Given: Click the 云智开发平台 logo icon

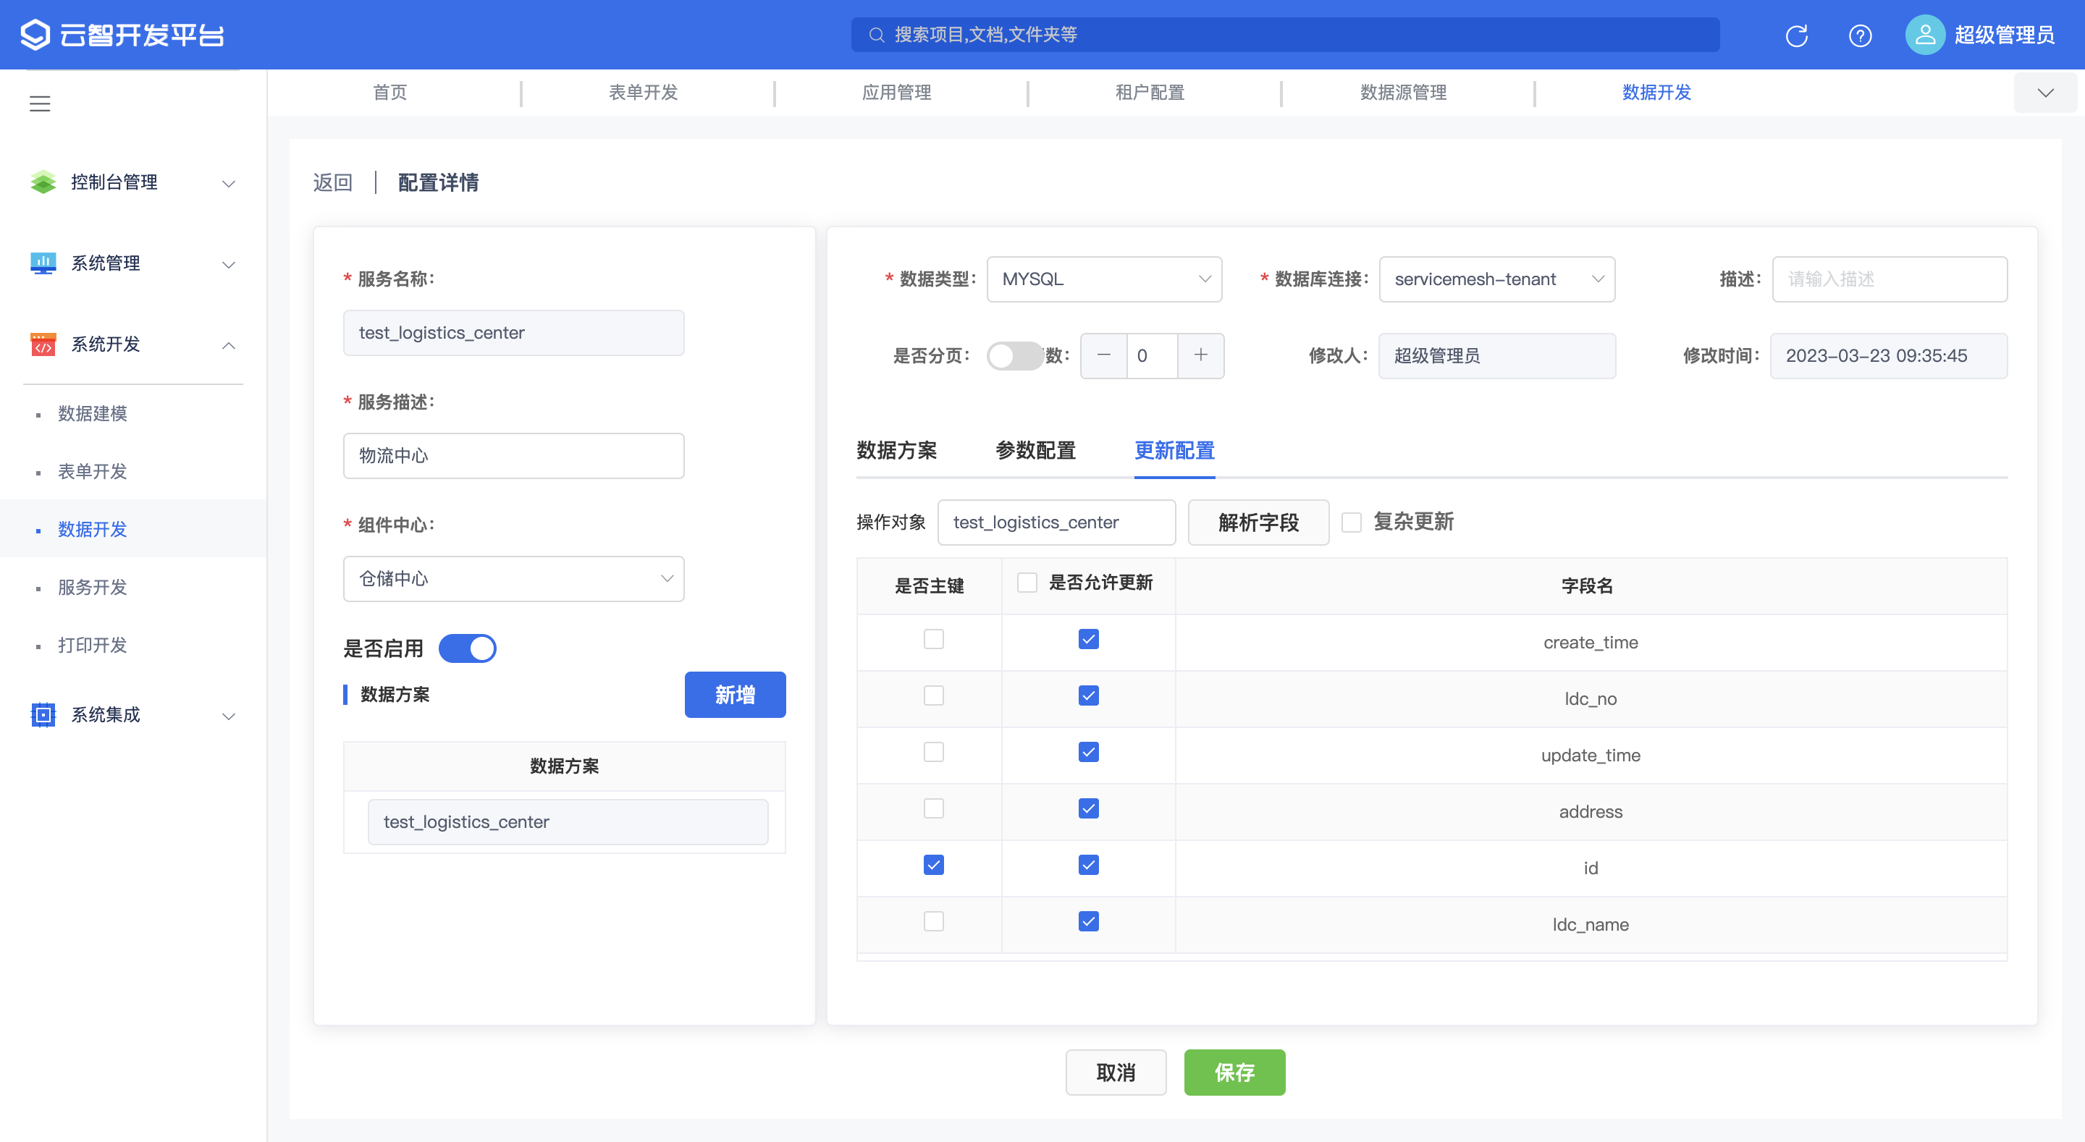Looking at the screenshot, I should [35, 35].
